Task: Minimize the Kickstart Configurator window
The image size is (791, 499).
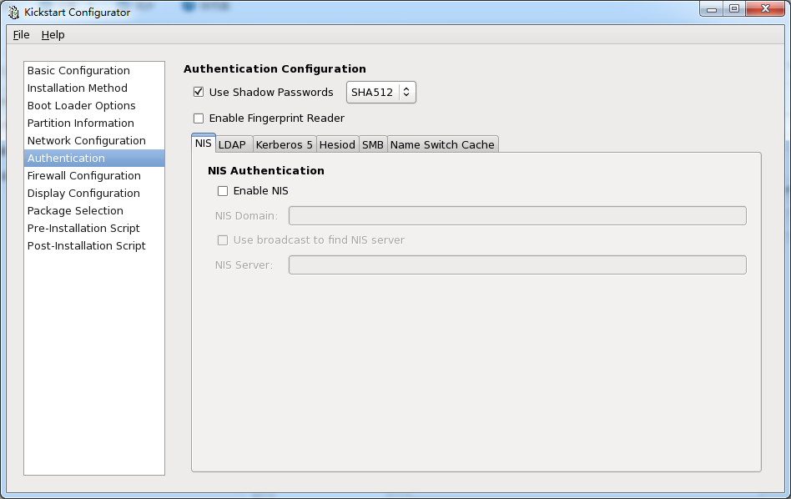Action: (712, 9)
